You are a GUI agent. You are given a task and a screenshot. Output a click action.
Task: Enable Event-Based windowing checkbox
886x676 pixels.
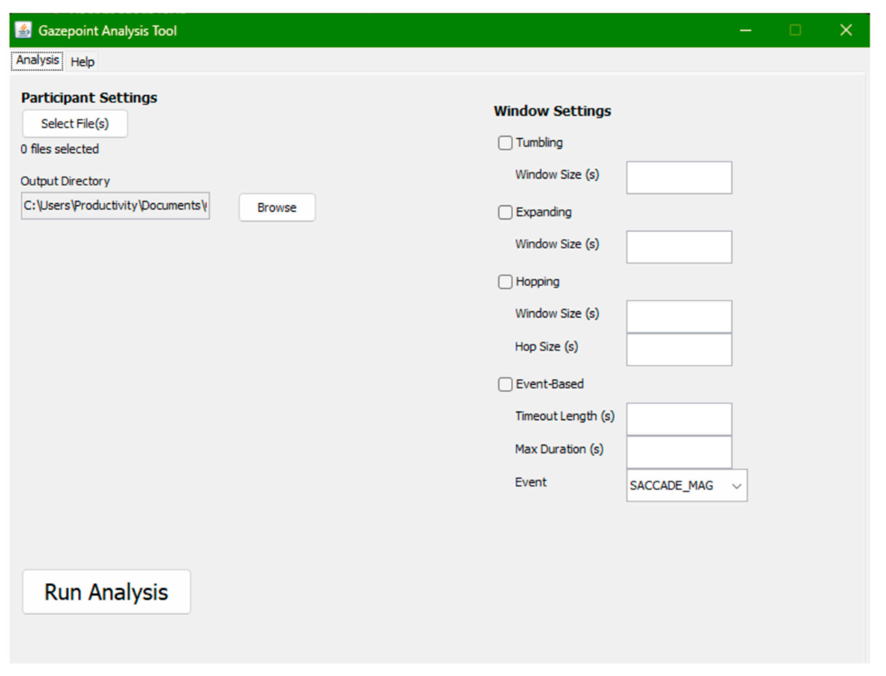tap(505, 384)
